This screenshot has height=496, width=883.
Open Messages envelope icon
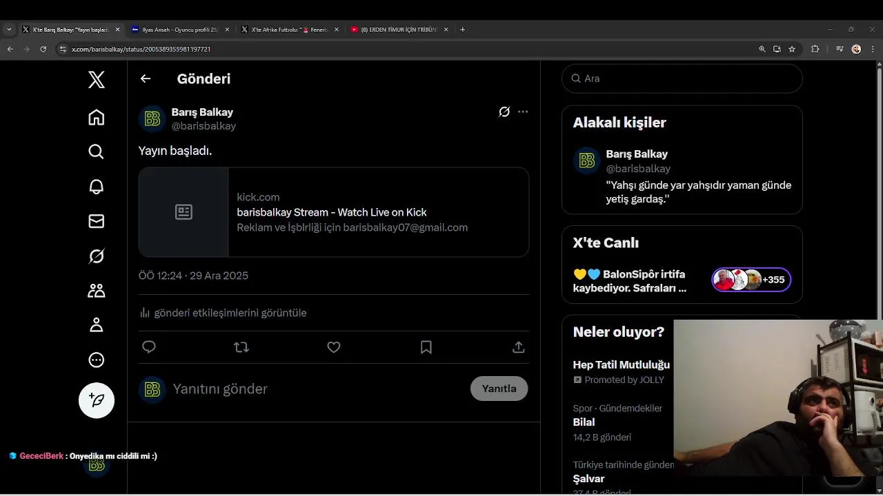[x=97, y=221]
